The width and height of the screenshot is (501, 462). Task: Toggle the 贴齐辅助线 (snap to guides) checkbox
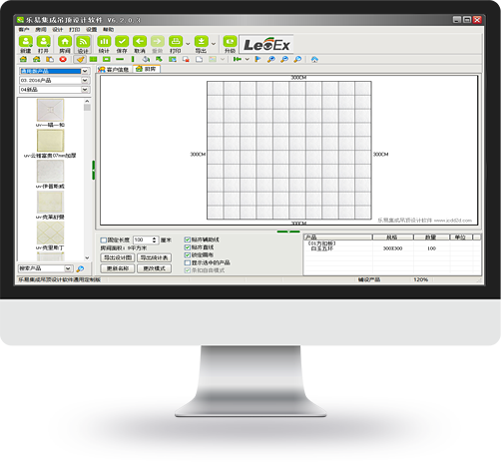[x=188, y=239]
